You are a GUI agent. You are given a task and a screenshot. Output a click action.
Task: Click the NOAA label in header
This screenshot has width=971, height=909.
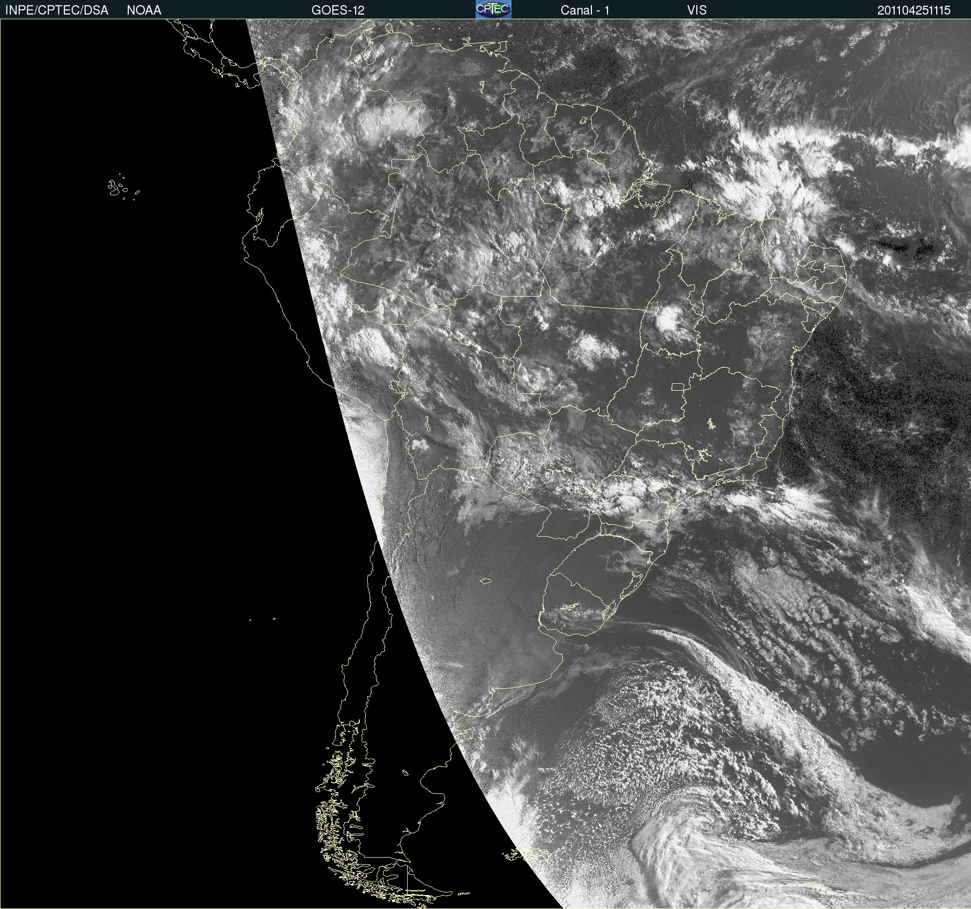pos(144,10)
